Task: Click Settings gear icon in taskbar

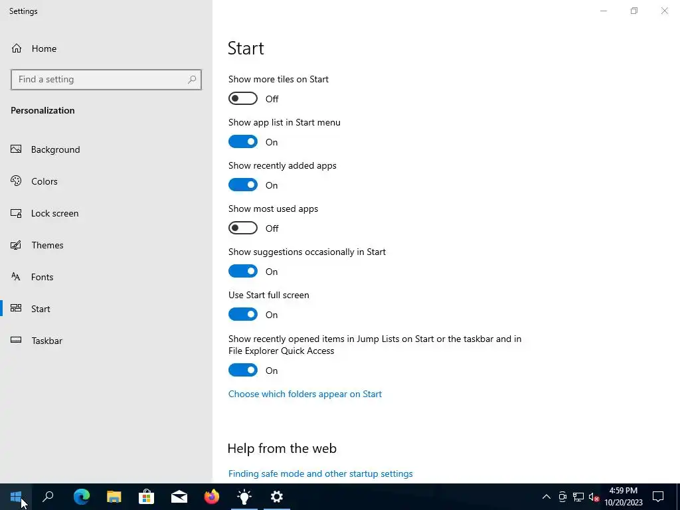Action: pos(277,497)
